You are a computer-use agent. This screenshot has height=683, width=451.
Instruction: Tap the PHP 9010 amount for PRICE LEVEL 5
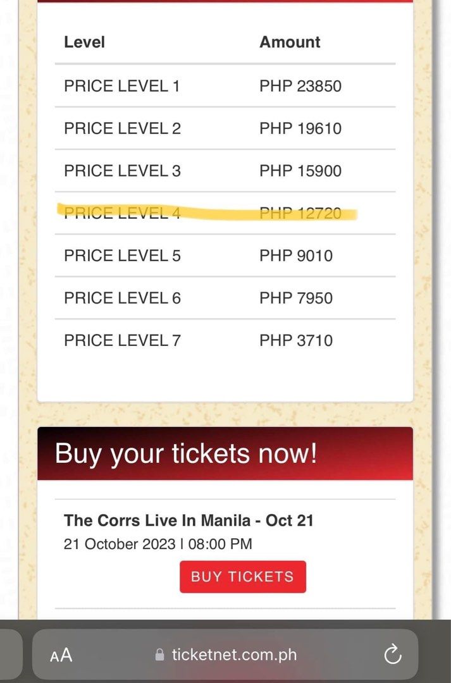click(295, 255)
